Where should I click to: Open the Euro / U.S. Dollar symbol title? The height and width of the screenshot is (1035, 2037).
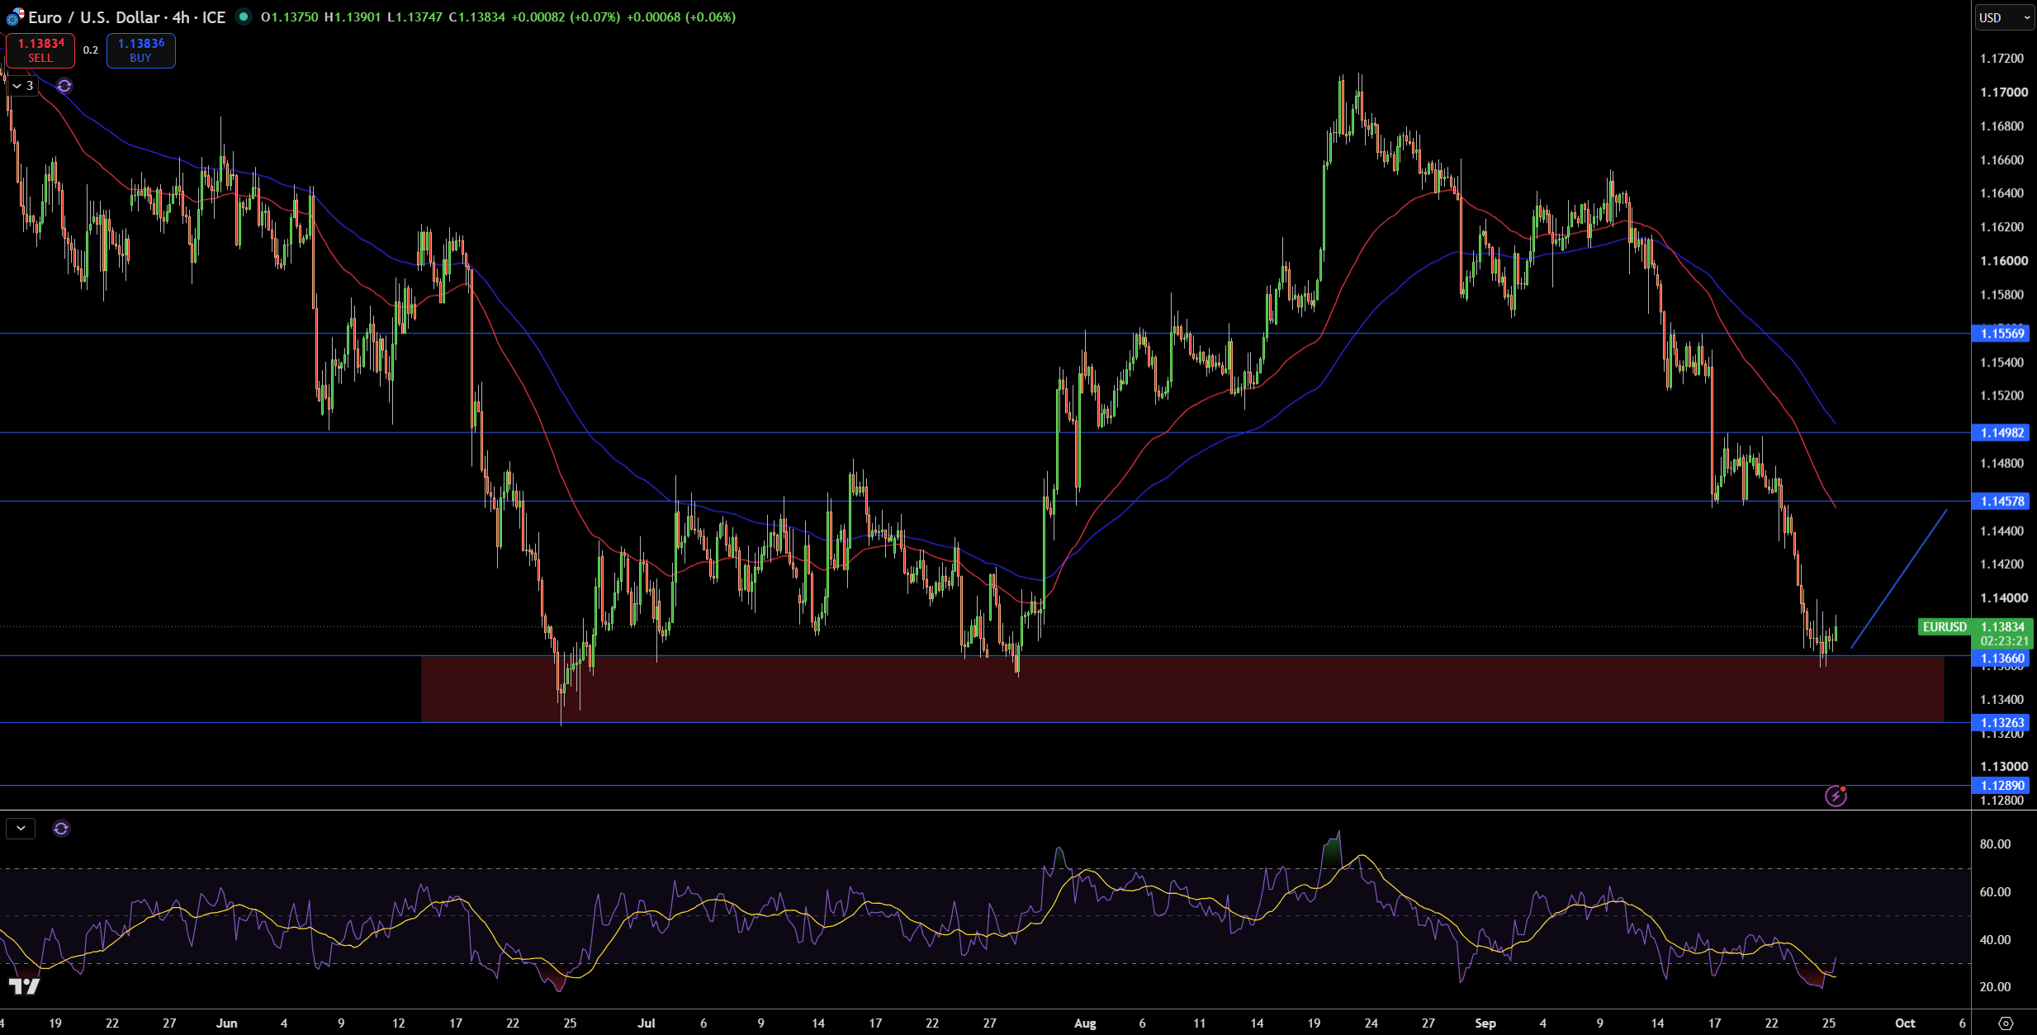click(127, 17)
